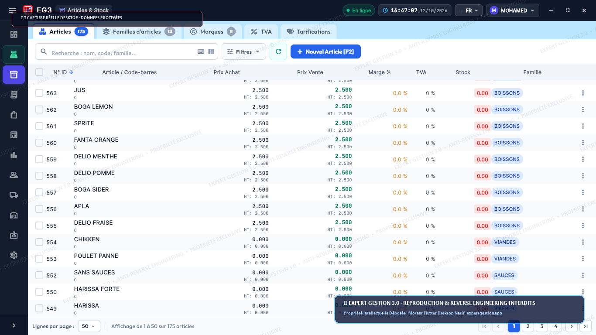
Task: Open the bar chart statistics icon in sidebar
Action: pos(14,155)
